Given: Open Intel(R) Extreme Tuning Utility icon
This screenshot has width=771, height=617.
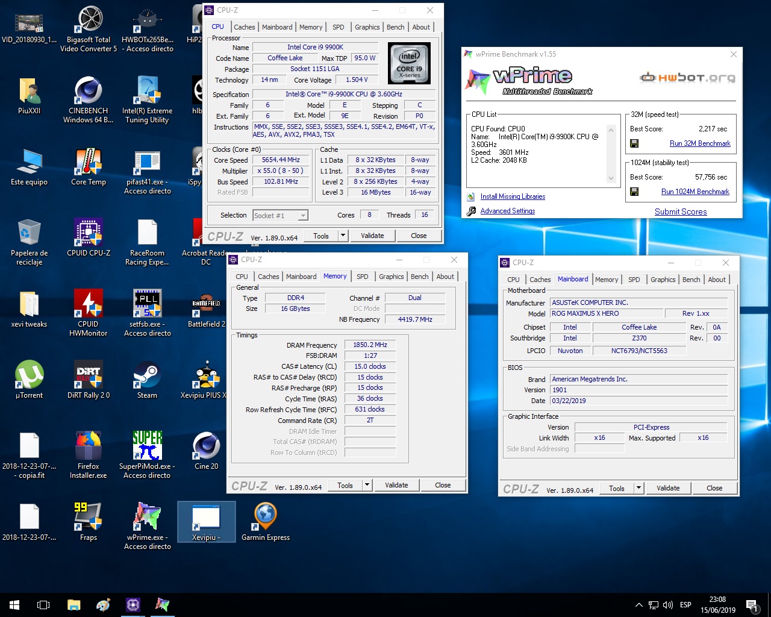Looking at the screenshot, I should 148,100.
